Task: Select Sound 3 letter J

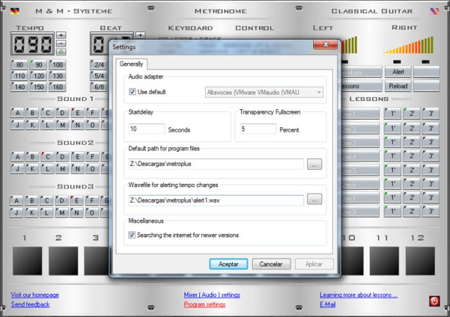Action: click(16, 212)
